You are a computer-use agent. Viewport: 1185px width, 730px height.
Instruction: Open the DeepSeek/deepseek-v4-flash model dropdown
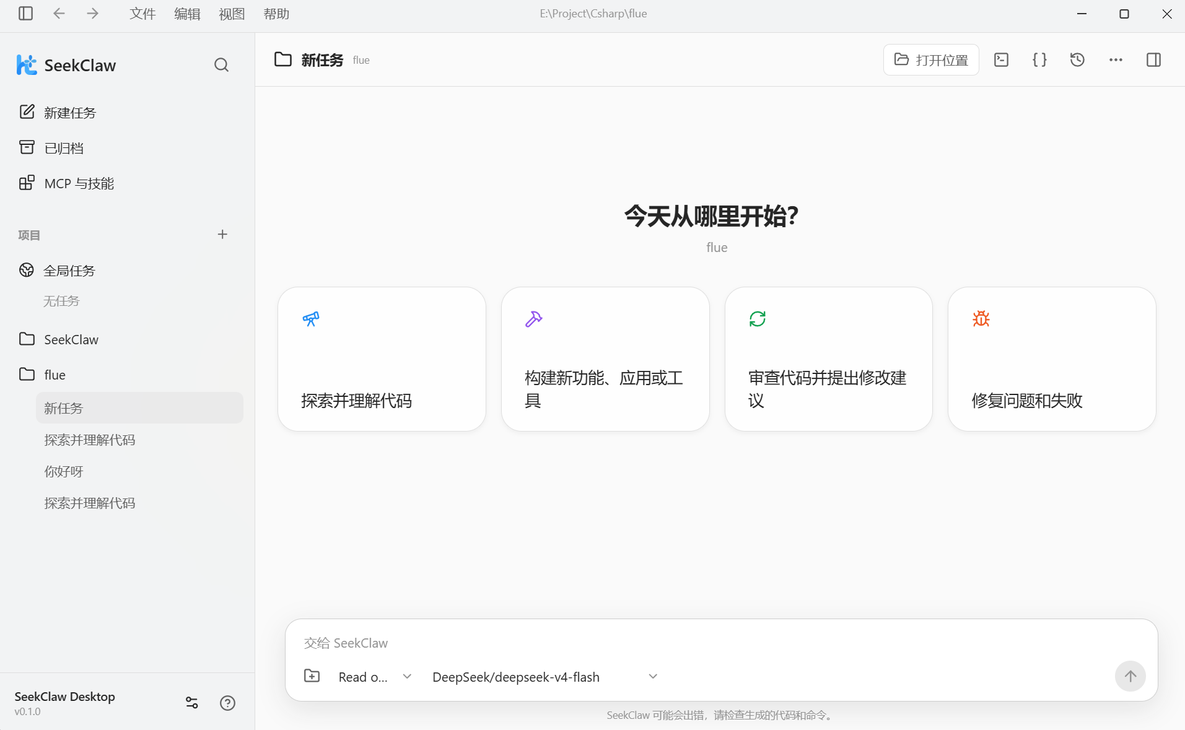point(545,677)
